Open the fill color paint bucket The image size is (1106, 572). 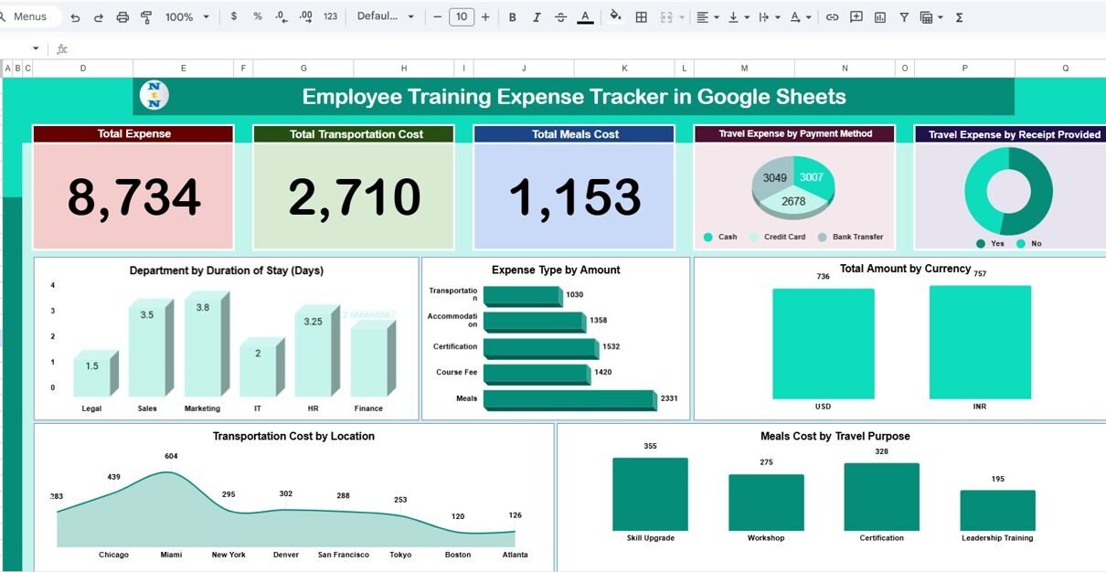[615, 16]
